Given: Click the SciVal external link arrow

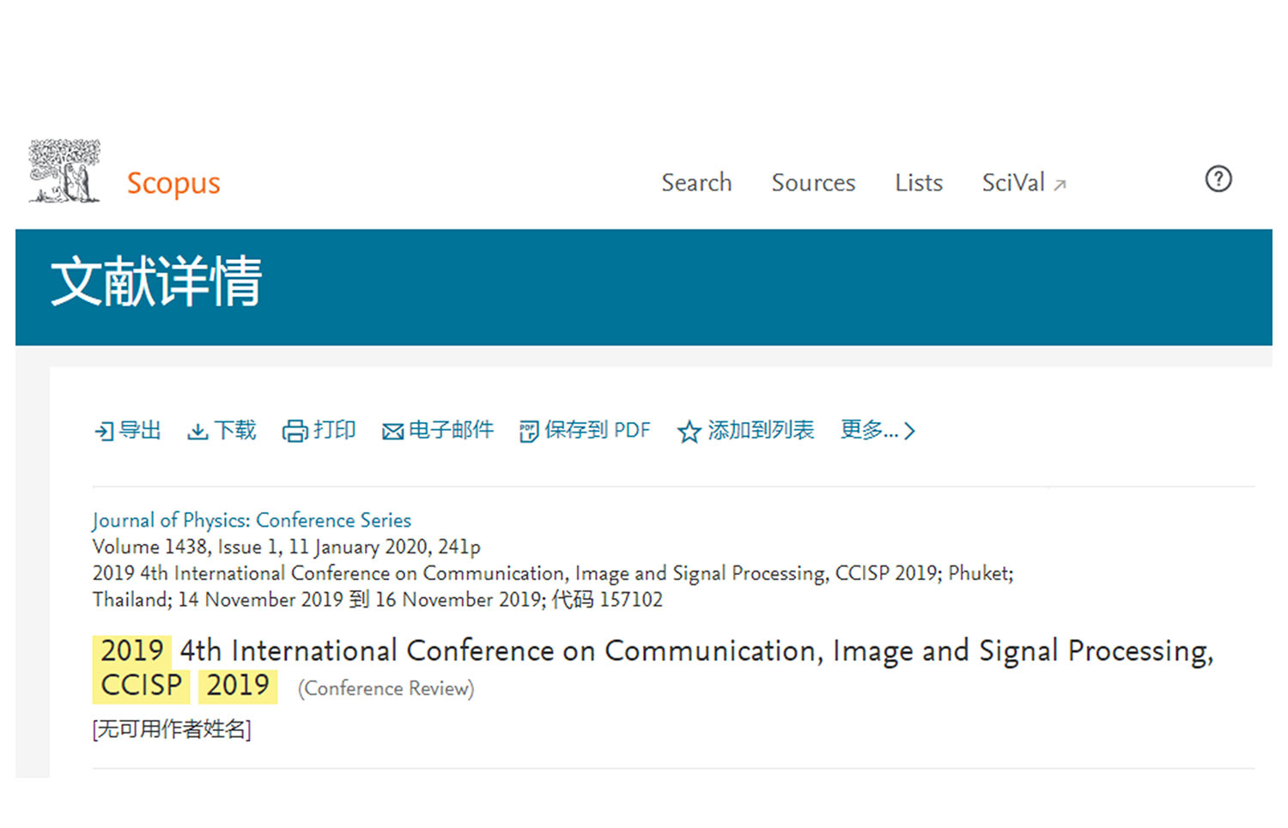Looking at the screenshot, I should [1060, 184].
